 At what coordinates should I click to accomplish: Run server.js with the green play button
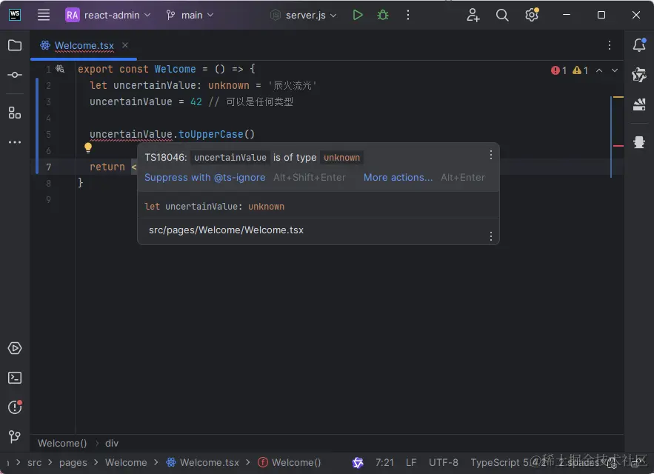click(x=358, y=15)
